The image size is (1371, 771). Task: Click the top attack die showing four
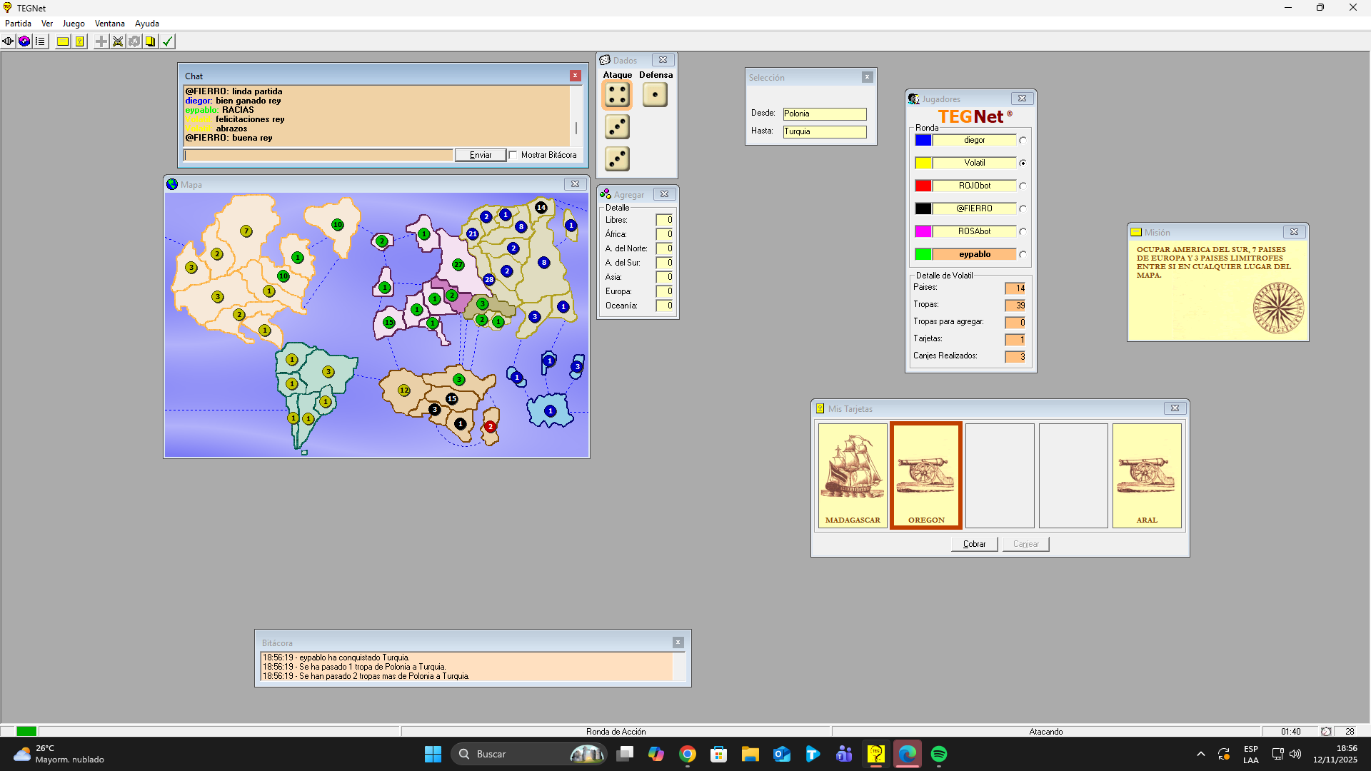tap(617, 94)
